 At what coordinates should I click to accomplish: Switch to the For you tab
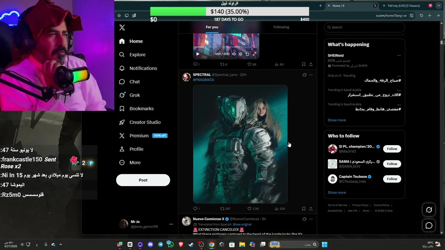coord(212,27)
